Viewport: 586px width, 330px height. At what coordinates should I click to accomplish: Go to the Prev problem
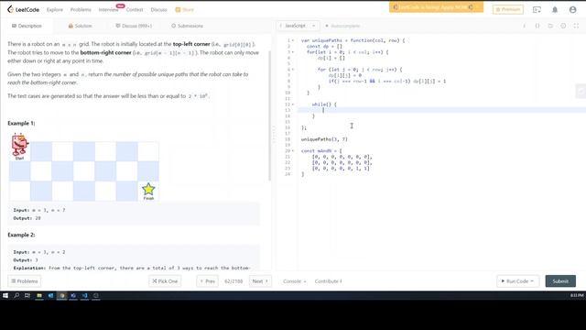click(208, 281)
